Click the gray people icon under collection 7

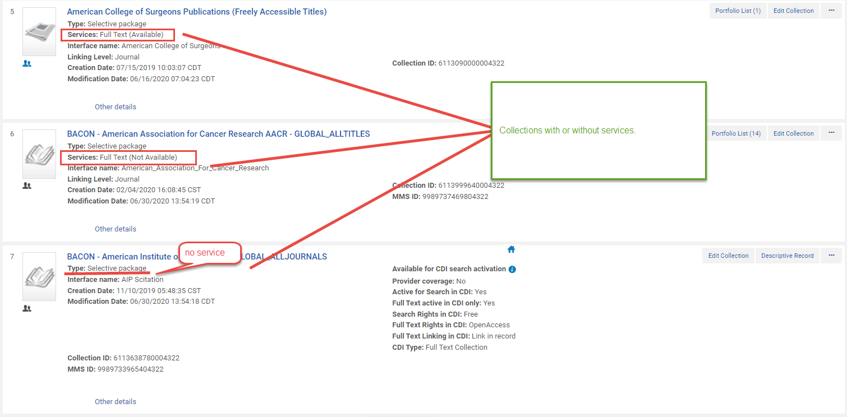27,308
